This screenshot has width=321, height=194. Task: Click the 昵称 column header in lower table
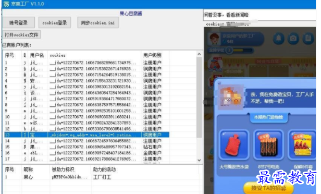36,169
